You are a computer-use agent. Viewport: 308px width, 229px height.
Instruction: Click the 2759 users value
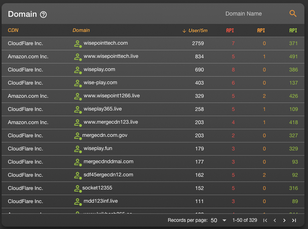pyautogui.click(x=198, y=43)
